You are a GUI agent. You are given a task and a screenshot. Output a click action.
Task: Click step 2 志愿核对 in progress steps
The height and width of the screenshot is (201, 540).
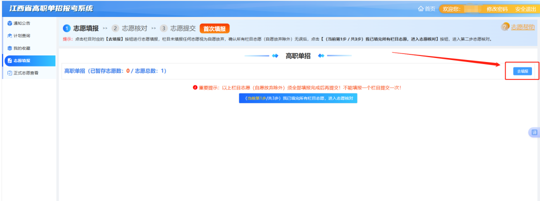[130, 28]
